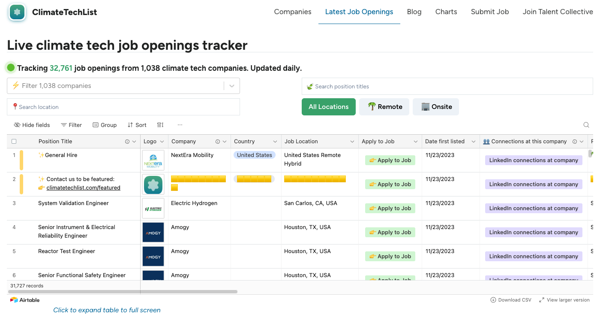Expand the Filter 1,038 companies dropdown
The image size is (600, 314).
coord(232,86)
